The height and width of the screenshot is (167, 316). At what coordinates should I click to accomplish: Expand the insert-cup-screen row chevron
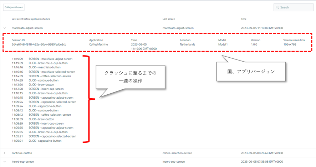tap(5, 162)
